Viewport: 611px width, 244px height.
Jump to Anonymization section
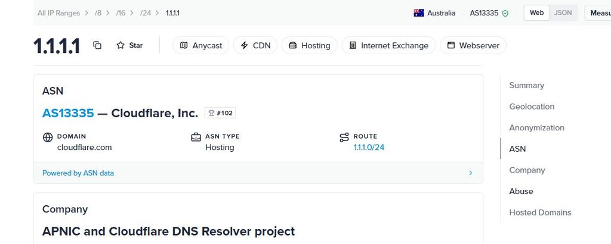coord(536,127)
